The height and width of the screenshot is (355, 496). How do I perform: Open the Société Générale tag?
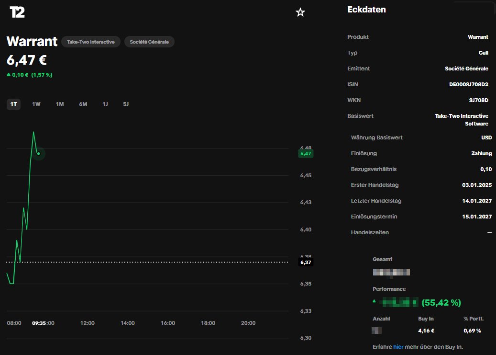pos(149,42)
